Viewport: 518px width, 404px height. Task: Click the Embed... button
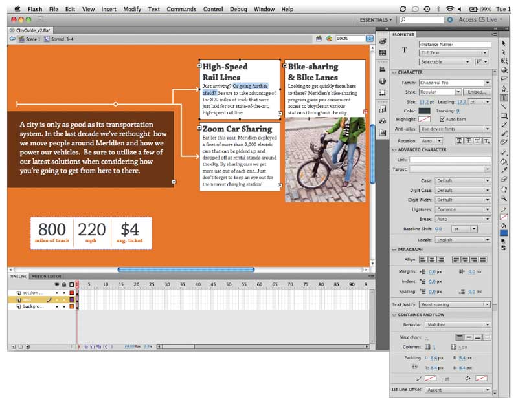(479, 92)
